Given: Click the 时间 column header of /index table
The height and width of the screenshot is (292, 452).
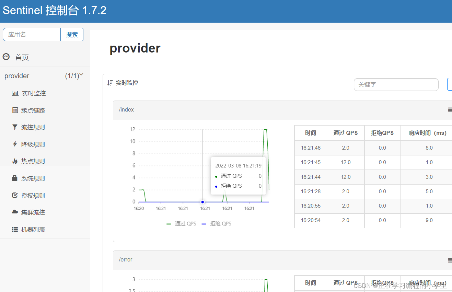Looking at the screenshot, I should pyautogui.click(x=311, y=133).
